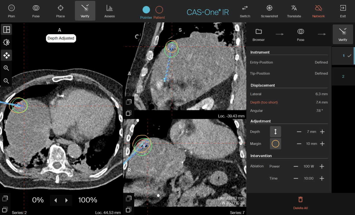
Task: Click the axial view target circles
Action: point(18,105)
